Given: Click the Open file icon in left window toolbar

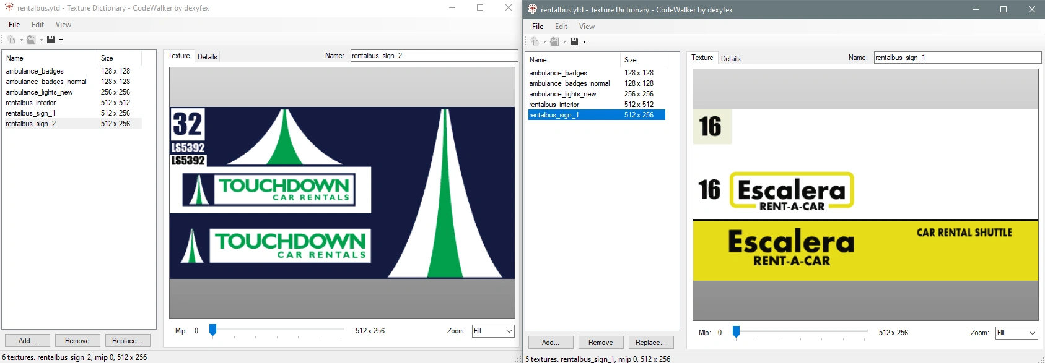Looking at the screenshot, I should click(31, 40).
